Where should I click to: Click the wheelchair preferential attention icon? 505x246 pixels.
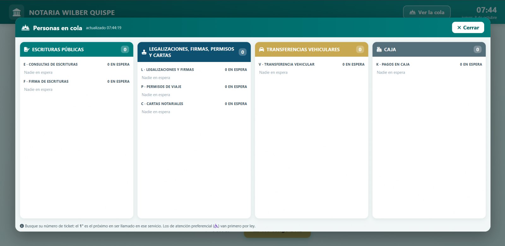216,226
